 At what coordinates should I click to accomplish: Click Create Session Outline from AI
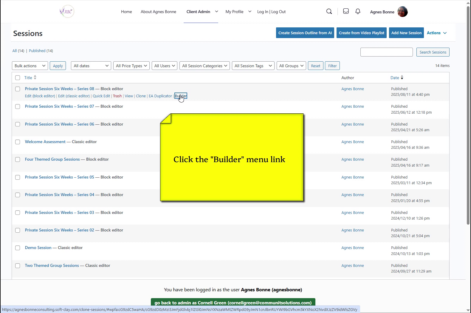click(x=305, y=33)
